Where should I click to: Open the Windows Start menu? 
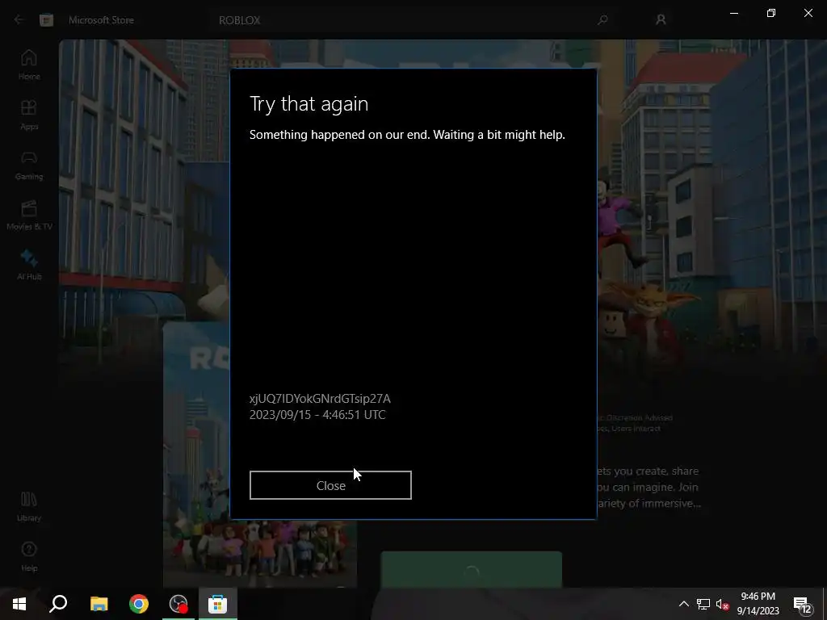point(19,604)
